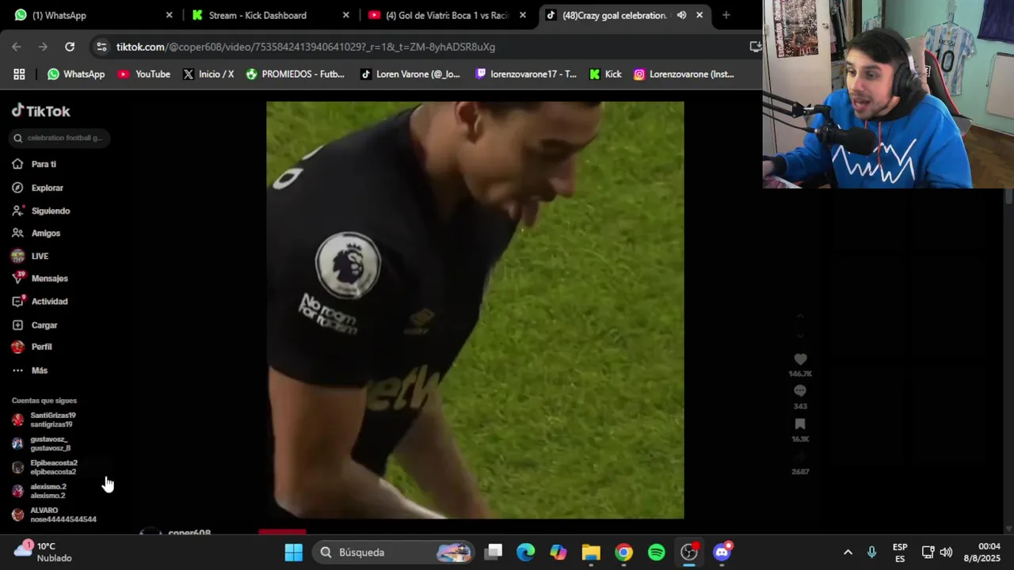Image resolution: width=1014 pixels, height=570 pixels.
Task: Open video comments (343)
Action: pyautogui.click(x=800, y=391)
